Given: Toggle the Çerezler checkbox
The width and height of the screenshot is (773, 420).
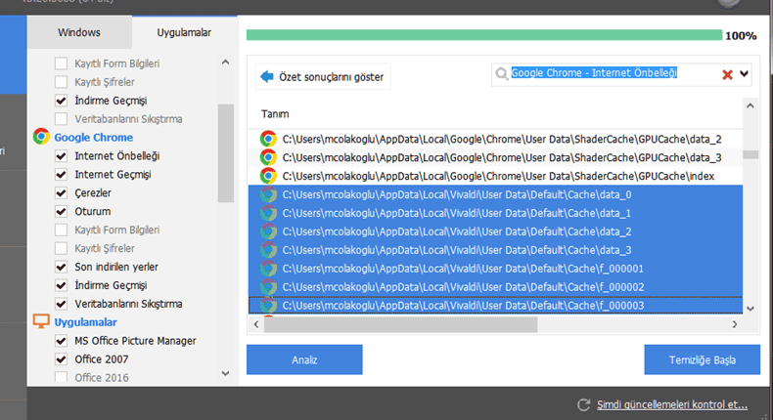Looking at the screenshot, I should (61, 193).
